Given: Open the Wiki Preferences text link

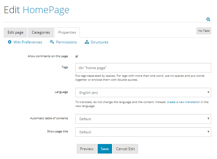Looking at the screenshot, I should click(28, 42).
